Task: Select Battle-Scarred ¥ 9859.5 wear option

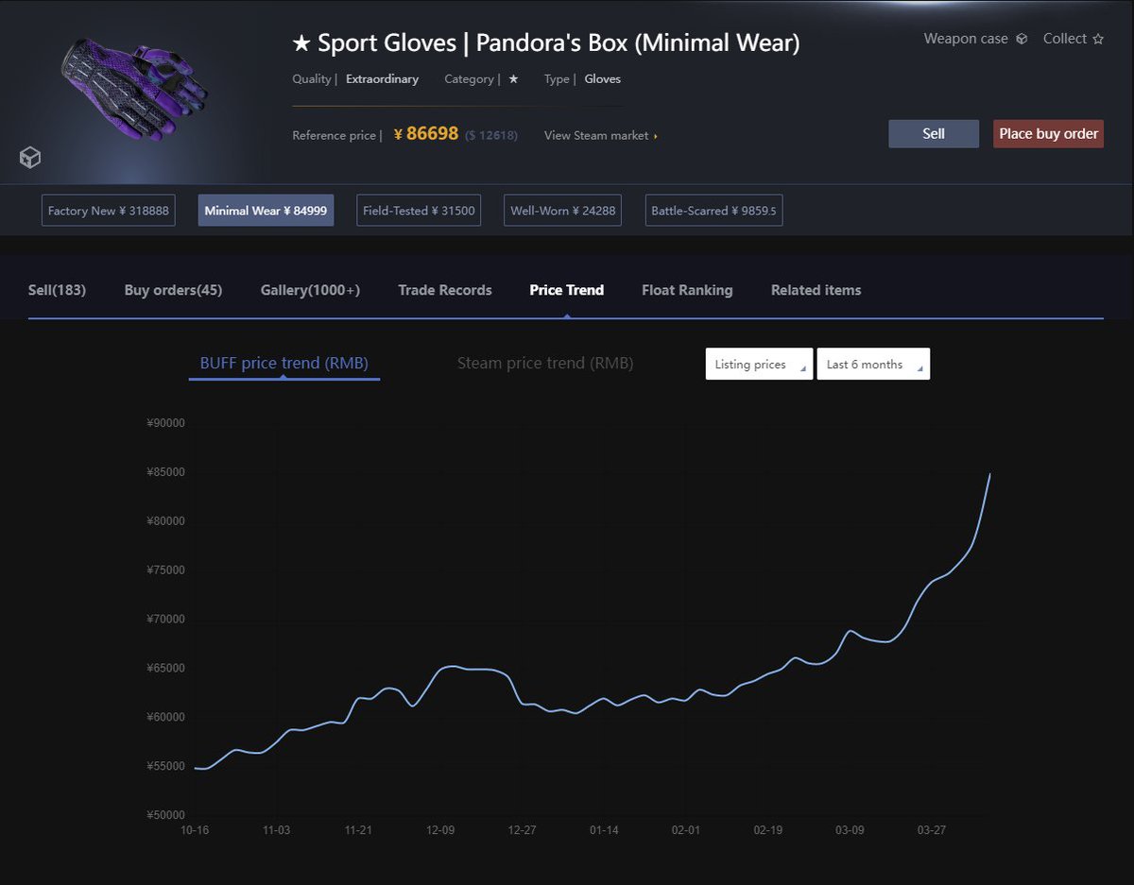Action: click(x=713, y=211)
